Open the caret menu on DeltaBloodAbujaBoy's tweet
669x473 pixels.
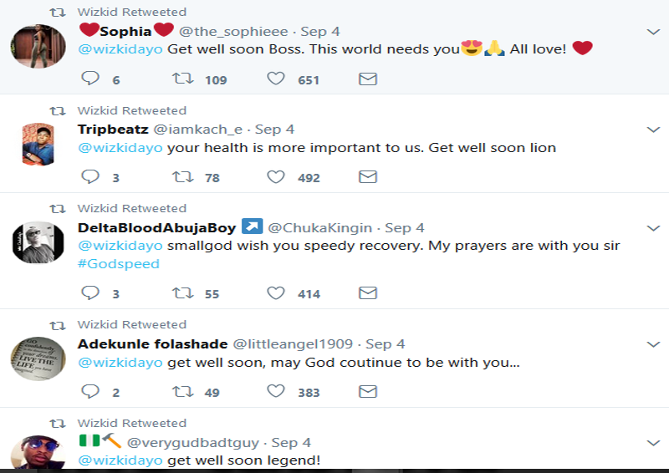[654, 227]
